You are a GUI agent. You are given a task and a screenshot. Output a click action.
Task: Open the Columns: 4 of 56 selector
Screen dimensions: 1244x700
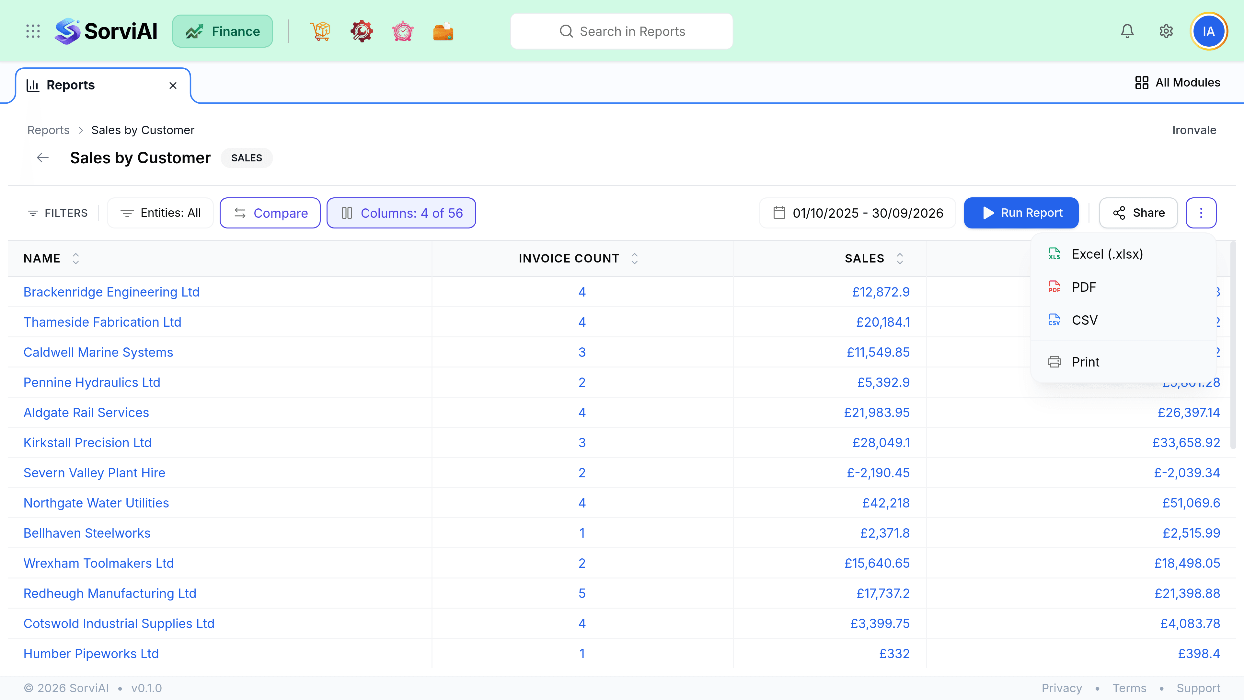coord(401,213)
